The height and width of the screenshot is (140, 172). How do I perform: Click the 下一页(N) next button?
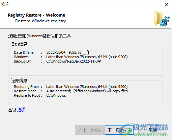[119, 130]
